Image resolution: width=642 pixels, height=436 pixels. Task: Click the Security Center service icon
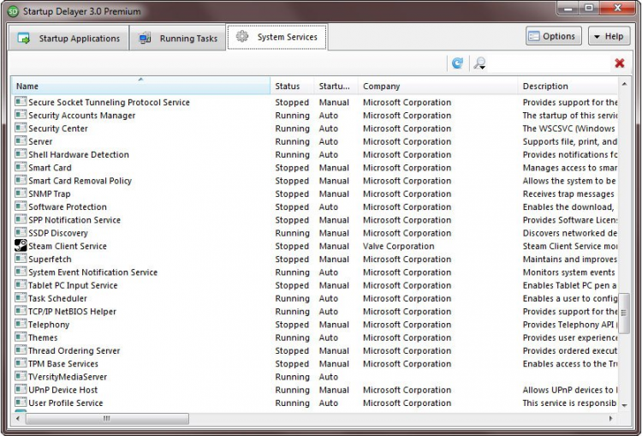(x=21, y=128)
